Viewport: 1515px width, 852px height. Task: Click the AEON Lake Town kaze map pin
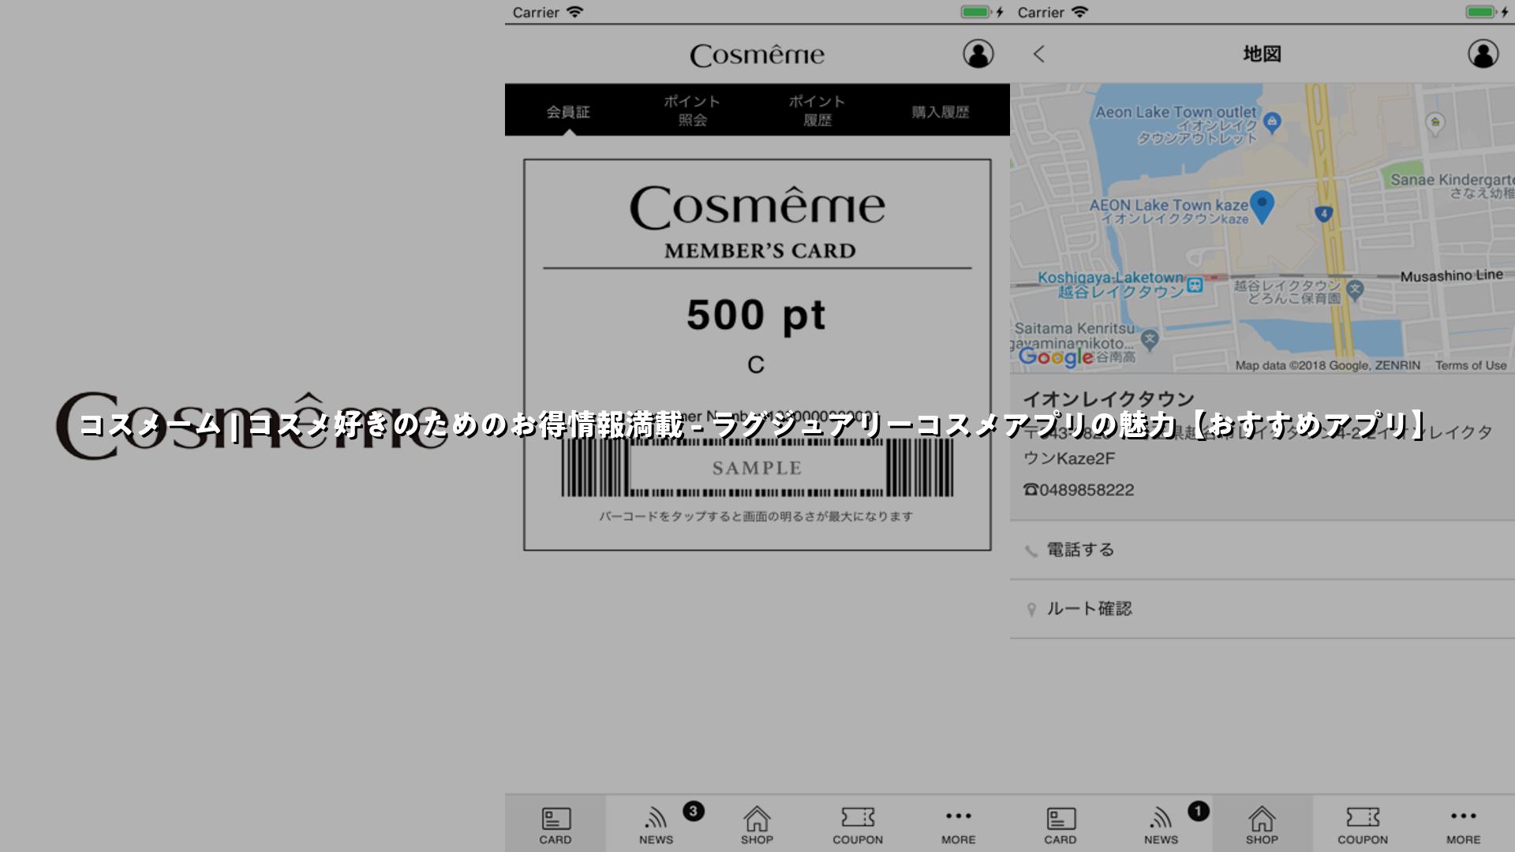(1262, 207)
